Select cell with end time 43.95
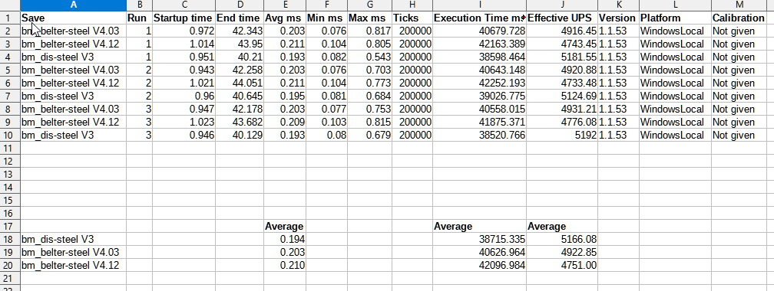This screenshot has height=291, width=774. coord(240,44)
